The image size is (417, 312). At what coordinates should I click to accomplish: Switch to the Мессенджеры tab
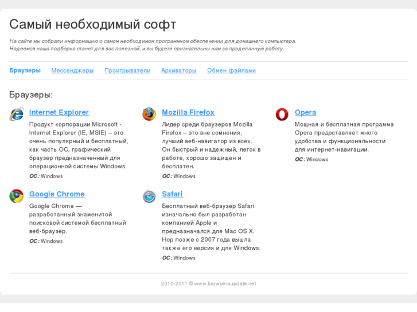coord(73,70)
